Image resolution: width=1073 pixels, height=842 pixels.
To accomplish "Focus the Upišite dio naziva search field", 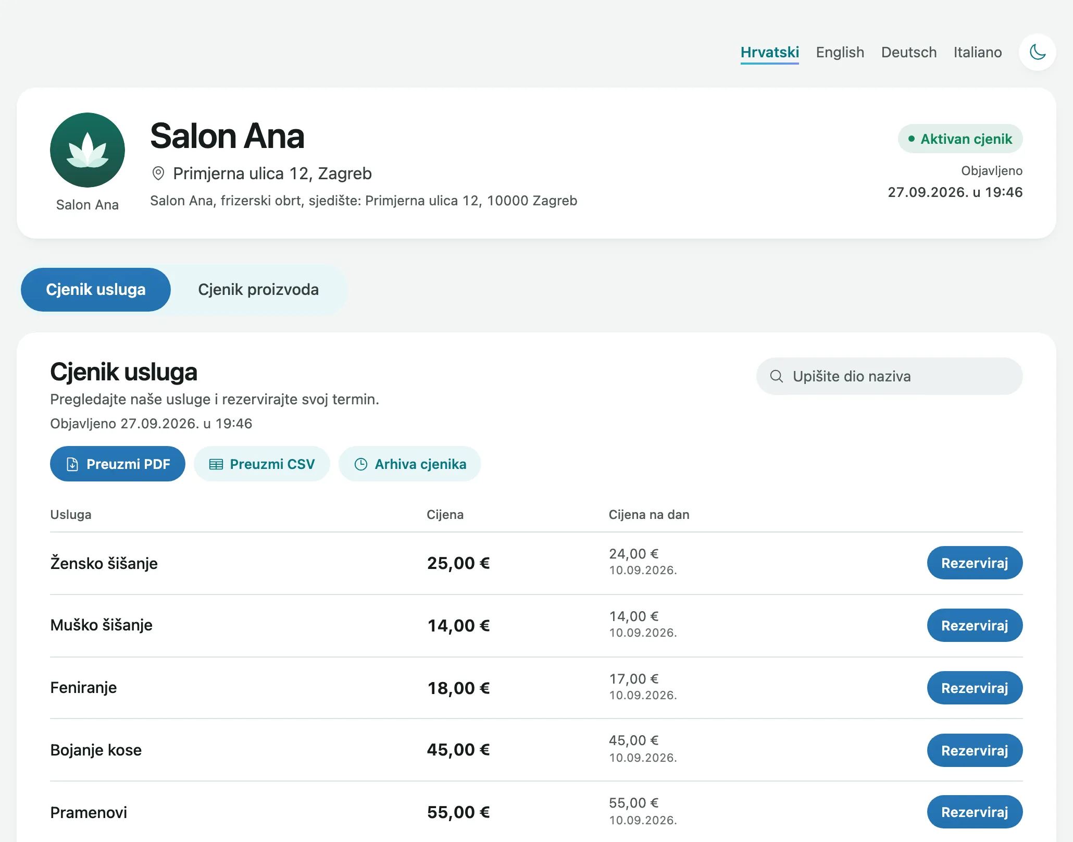I will [889, 376].
